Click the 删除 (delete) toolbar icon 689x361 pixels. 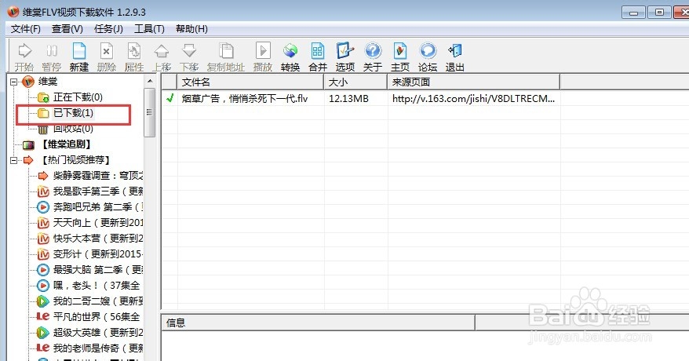[x=107, y=57]
